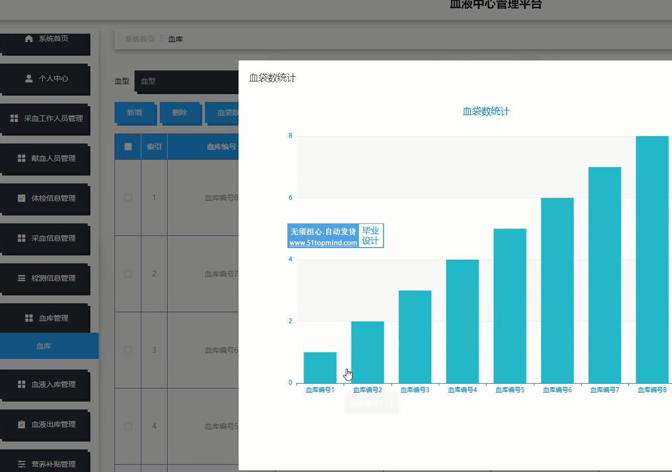Click the grid icon beside 采血工作人员管理
672x472 pixels.
click(14, 118)
